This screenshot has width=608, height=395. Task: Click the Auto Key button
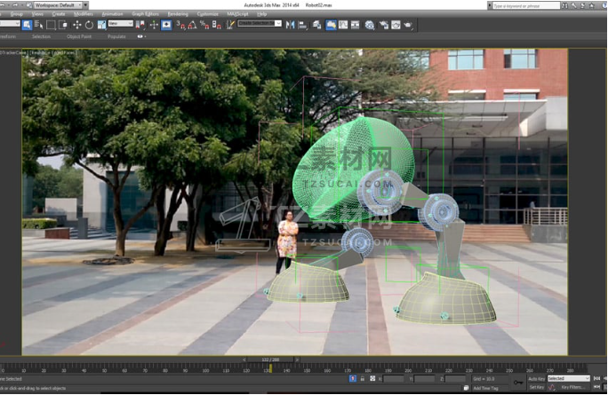[537, 378]
